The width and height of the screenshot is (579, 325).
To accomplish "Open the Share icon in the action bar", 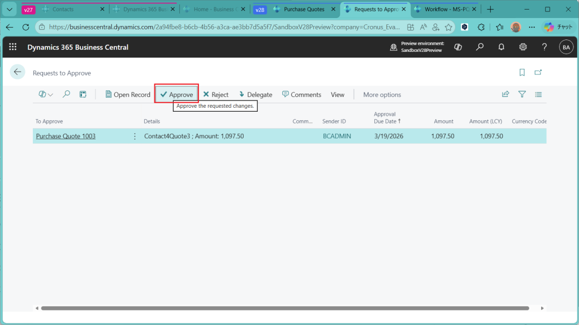I will point(505,94).
